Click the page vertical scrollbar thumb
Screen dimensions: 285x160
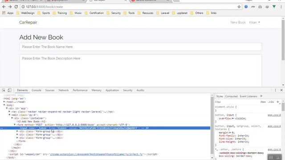283,40
